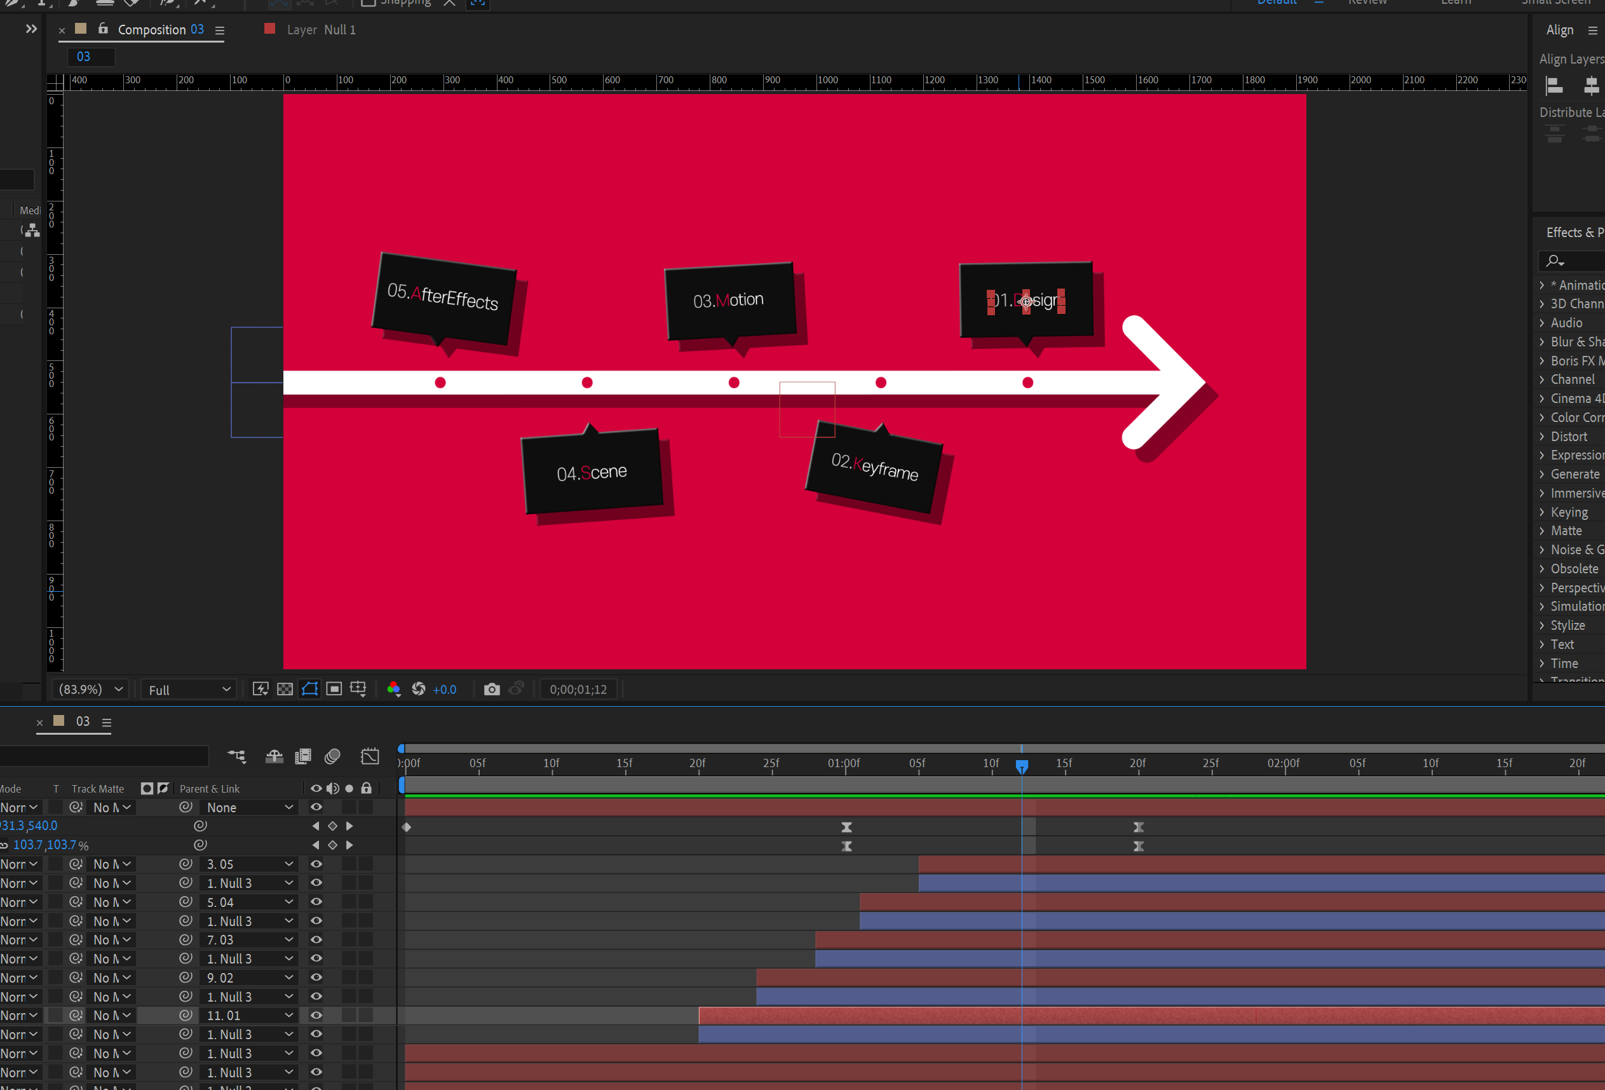This screenshot has height=1090, width=1605.
Task: Click the 0;00;01;12 timecode display
Action: click(578, 690)
